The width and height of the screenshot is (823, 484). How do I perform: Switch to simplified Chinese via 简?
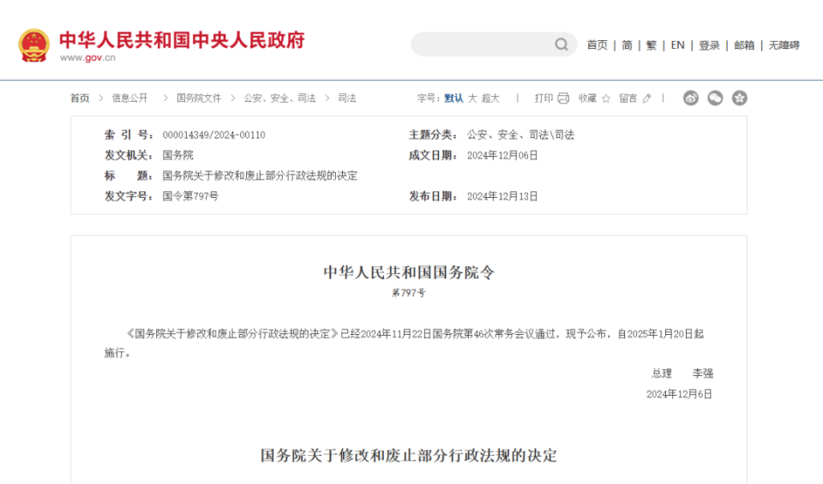(x=627, y=45)
